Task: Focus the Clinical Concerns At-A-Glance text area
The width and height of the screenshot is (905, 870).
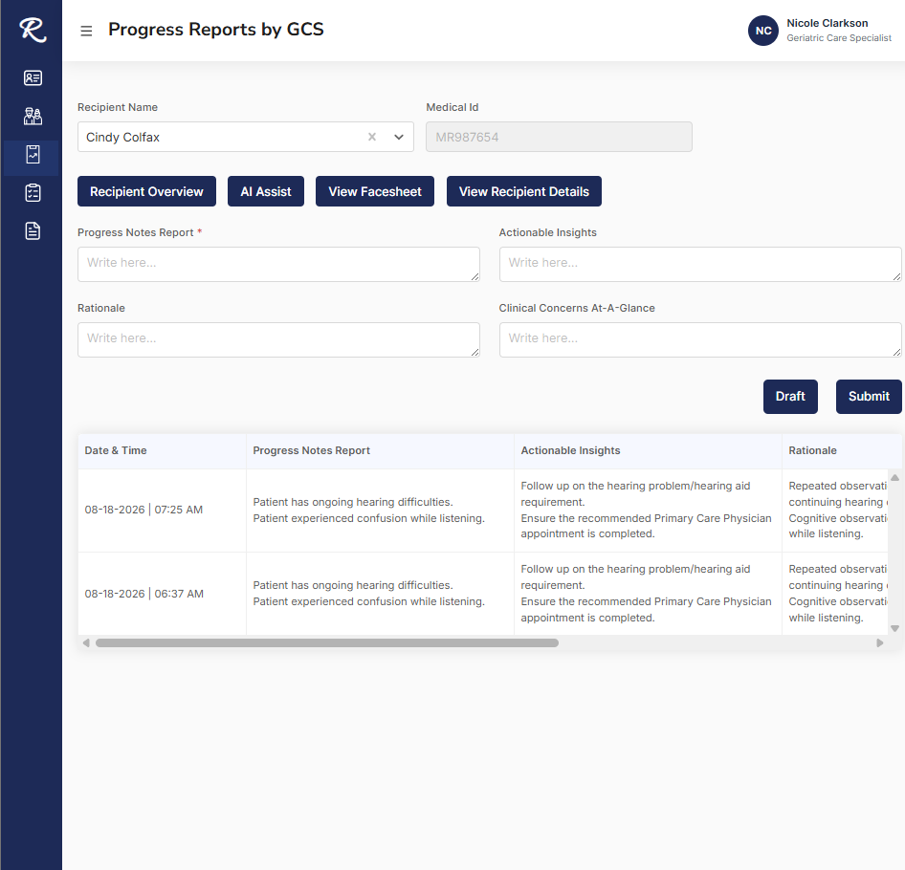Action: point(700,339)
